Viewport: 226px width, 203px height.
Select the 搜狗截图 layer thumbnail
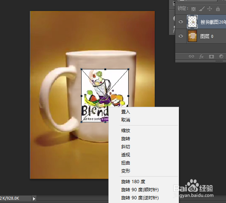(x=192, y=22)
